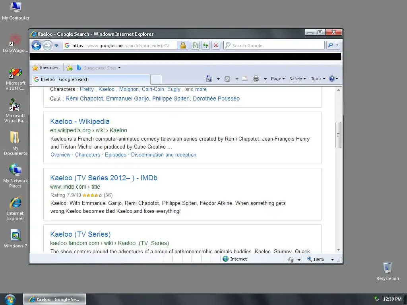The width and height of the screenshot is (407, 305).
Task: Go back with the Back arrow button
Action: click(36, 46)
